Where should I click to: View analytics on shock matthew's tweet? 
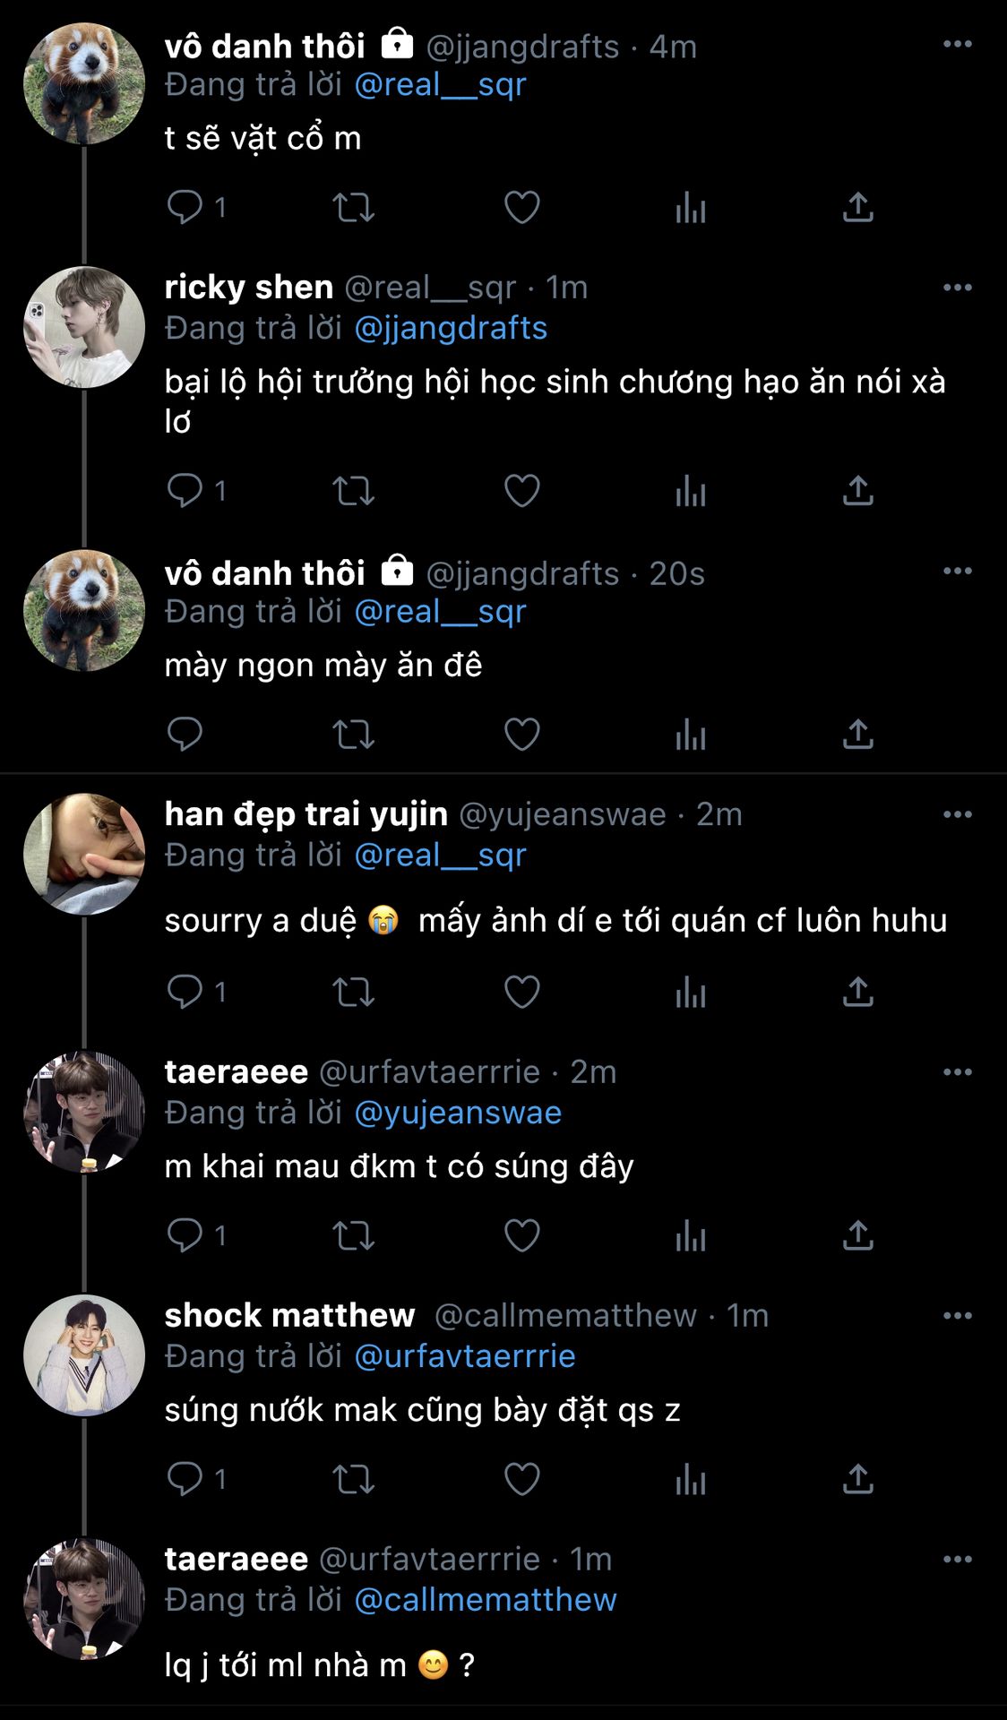pos(690,1479)
